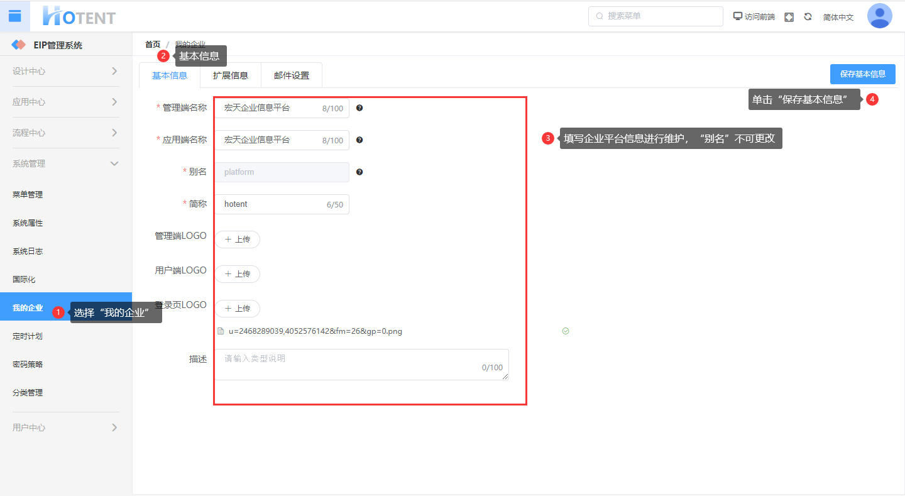Edit the 应用端名称 input field
The width and height of the screenshot is (905, 496).
282,140
